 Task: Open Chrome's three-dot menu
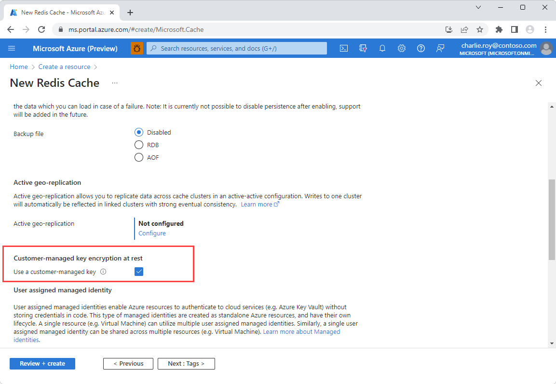pos(545,29)
